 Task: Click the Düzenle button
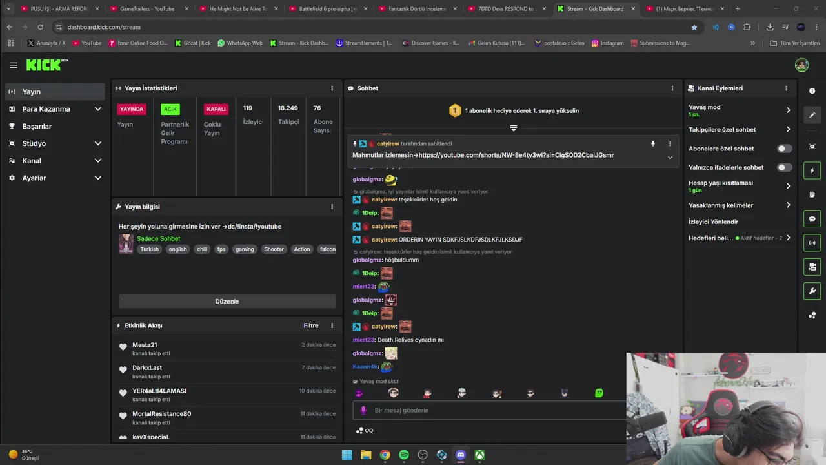click(x=227, y=302)
